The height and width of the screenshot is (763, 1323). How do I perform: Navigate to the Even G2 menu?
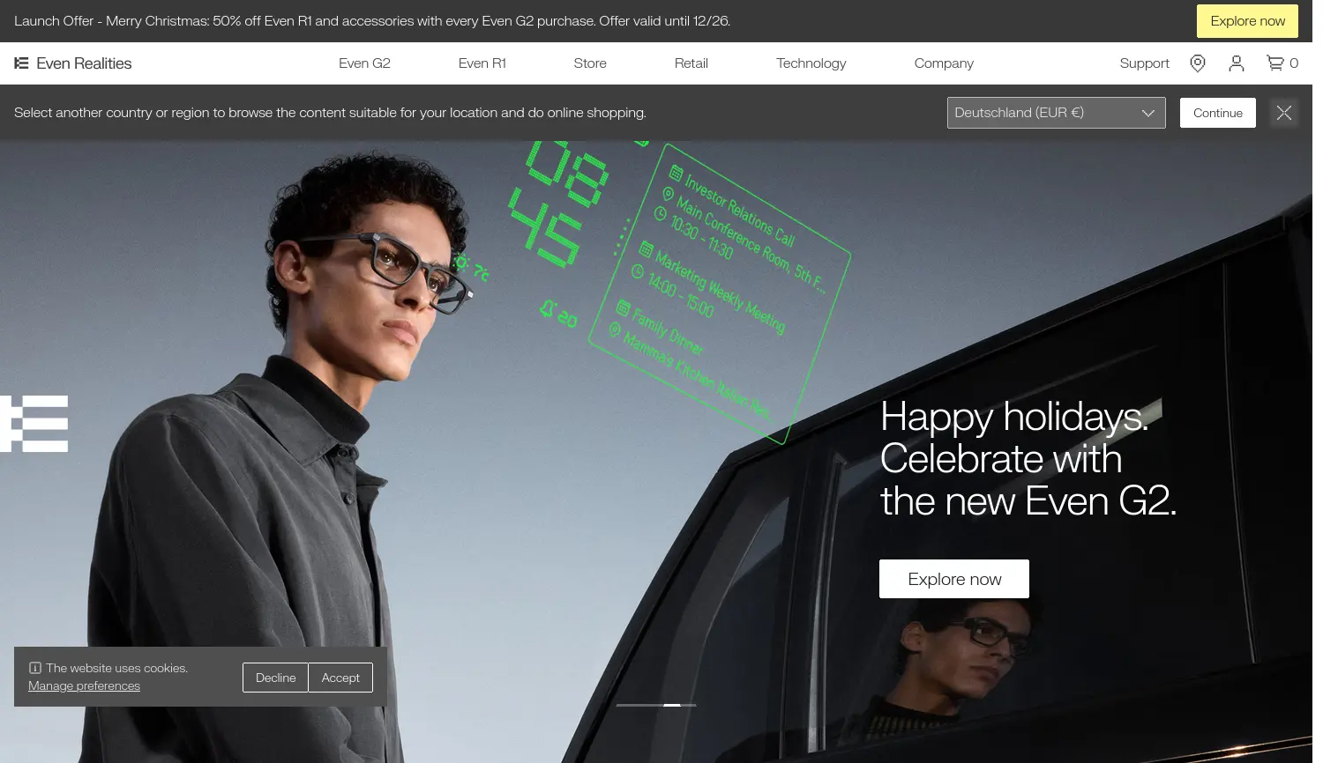click(364, 63)
